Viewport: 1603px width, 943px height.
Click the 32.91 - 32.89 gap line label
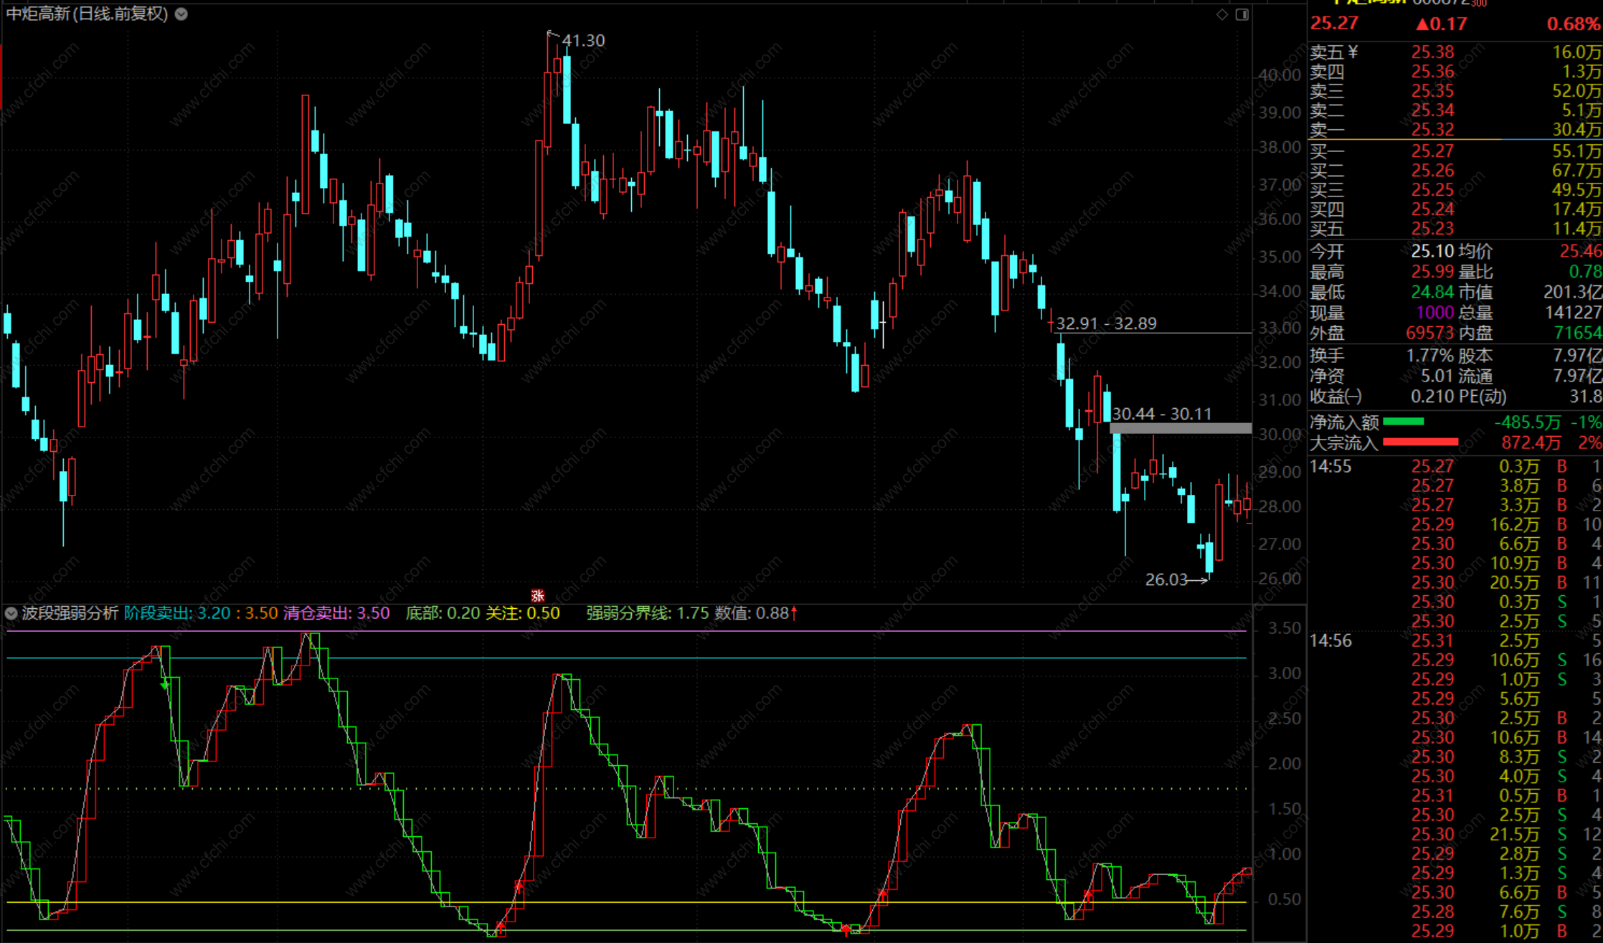[x=1106, y=323]
